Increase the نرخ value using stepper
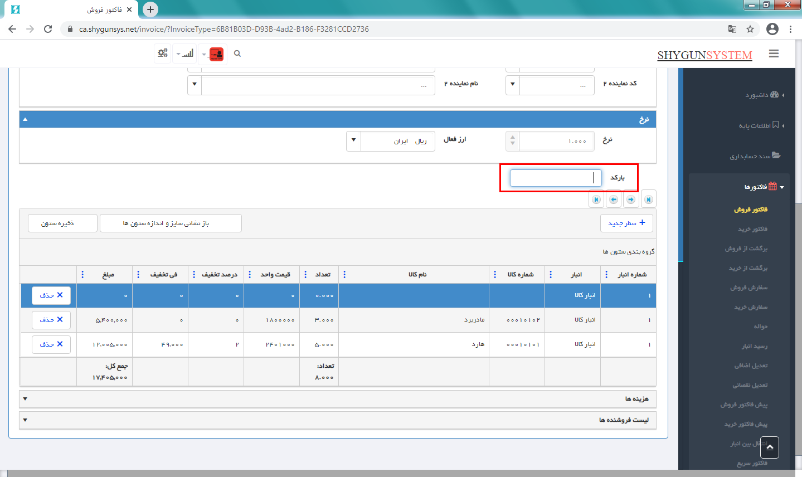Viewport: 802px width, 477px height. click(x=513, y=137)
